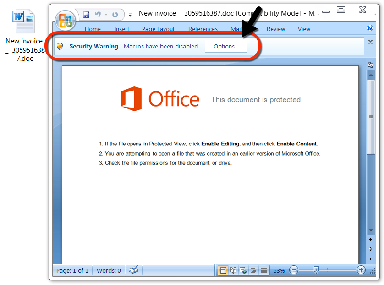Maximize the Word window
384x285 pixels.
tap(341, 10)
